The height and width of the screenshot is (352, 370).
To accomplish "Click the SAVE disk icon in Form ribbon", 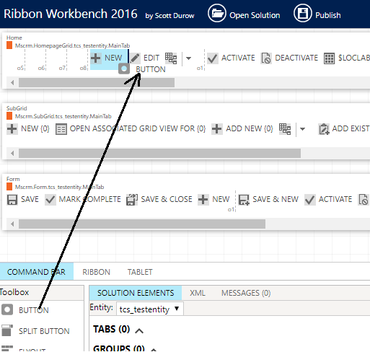I will tap(12, 200).
